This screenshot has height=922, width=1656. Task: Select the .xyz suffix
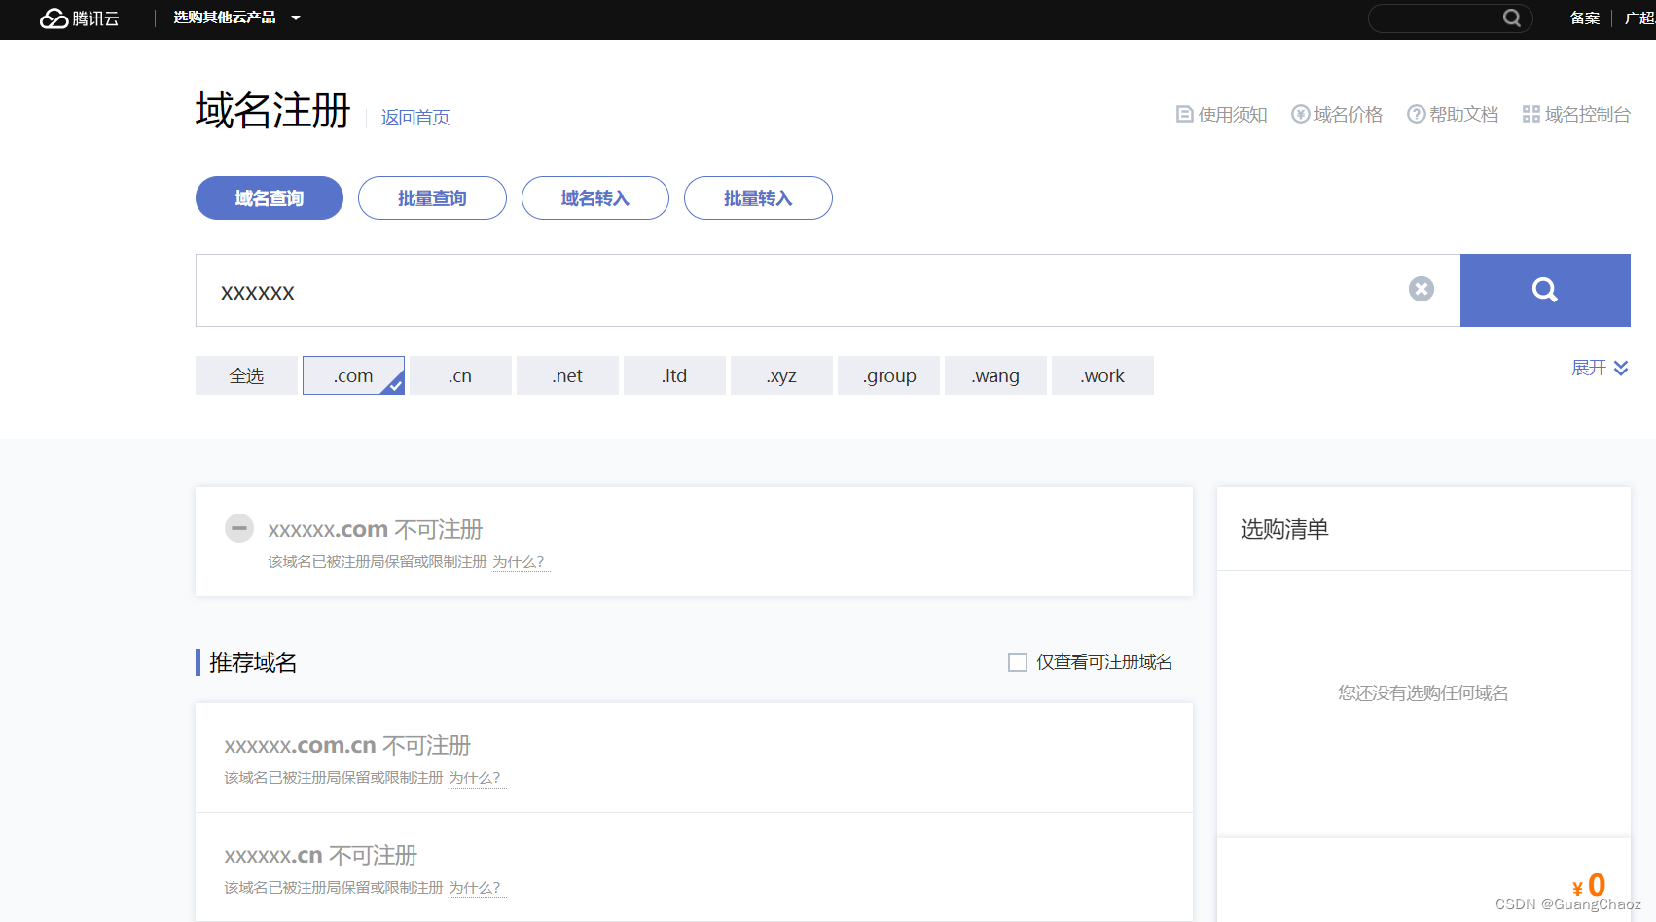781,375
